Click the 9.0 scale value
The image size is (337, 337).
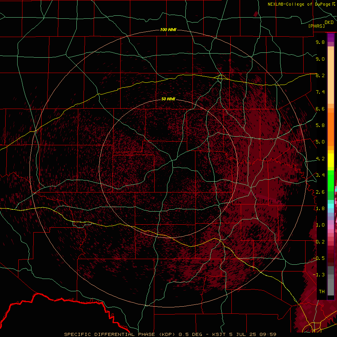tap(320, 59)
